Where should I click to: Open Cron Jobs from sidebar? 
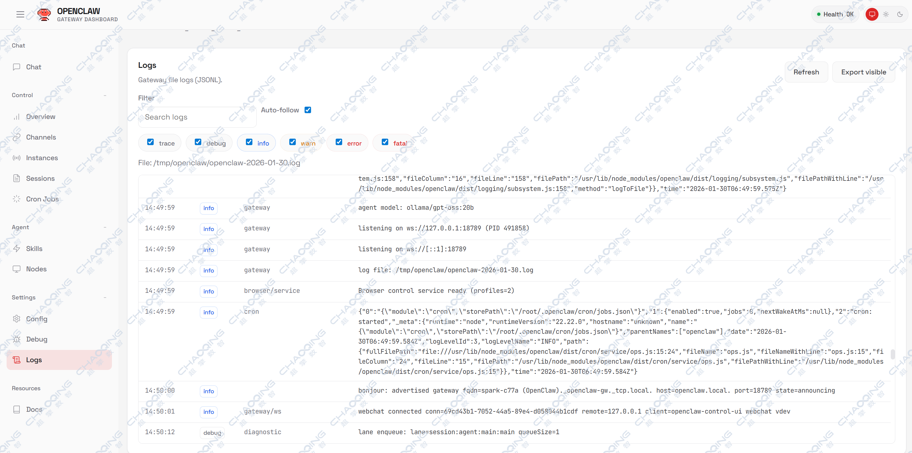pyautogui.click(x=42, y=199)
